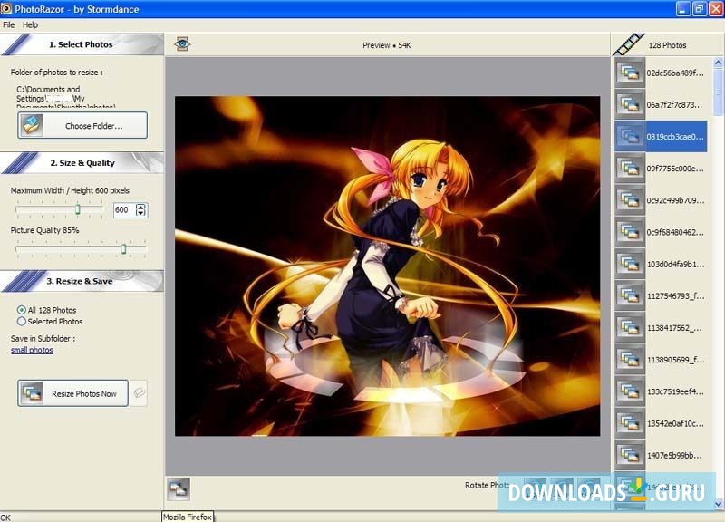Click the small icon beside Resize Photos Now
The image size is (725, 522).
tap(139, 393)
